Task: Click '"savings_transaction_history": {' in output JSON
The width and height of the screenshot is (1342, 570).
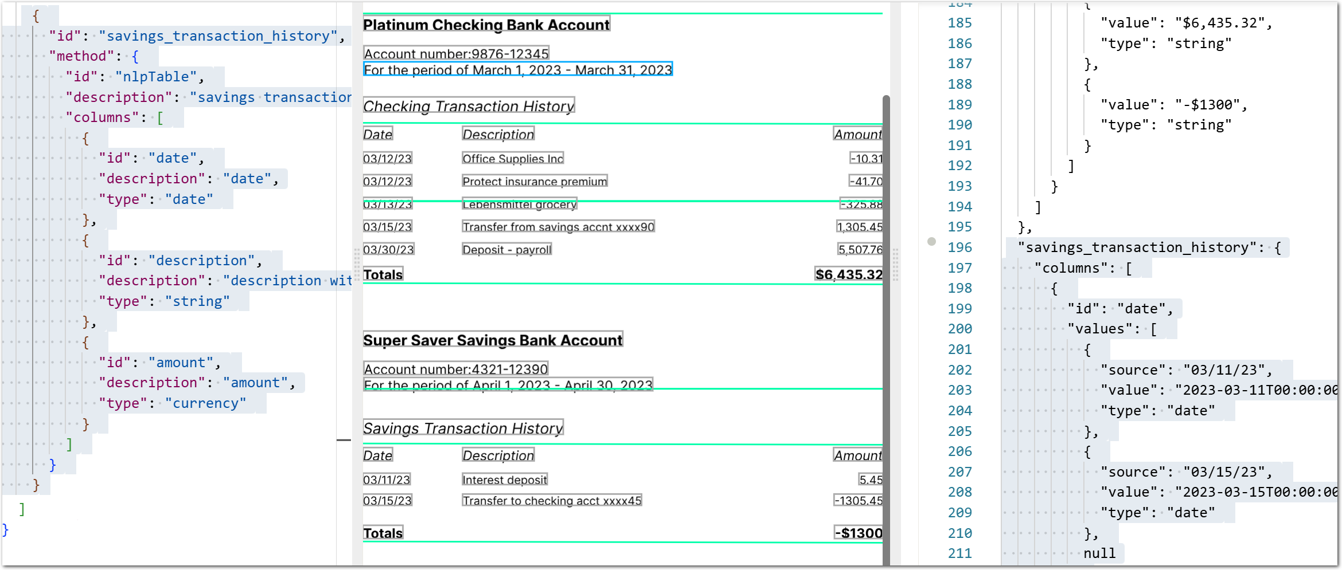Action: point(1149,247)
